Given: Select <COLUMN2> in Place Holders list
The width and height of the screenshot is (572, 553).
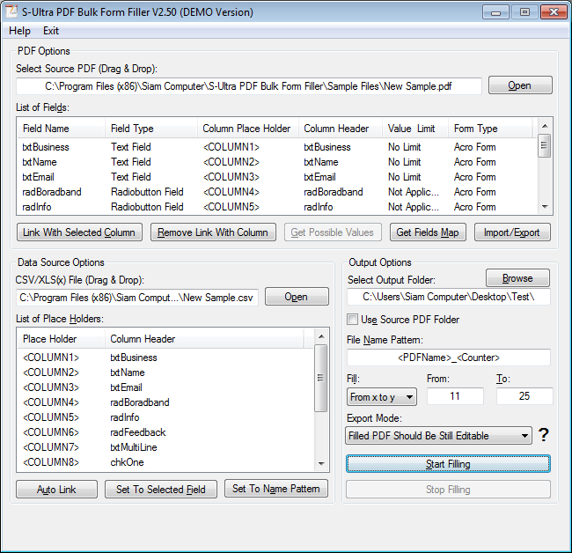Looking at the screenshot, I should pyautogui.click(x=165, y=372).
